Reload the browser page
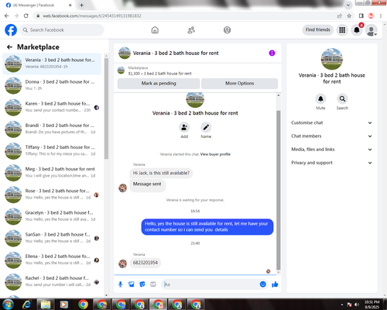The height and width of the screenshot is (310, 387). 26,15
